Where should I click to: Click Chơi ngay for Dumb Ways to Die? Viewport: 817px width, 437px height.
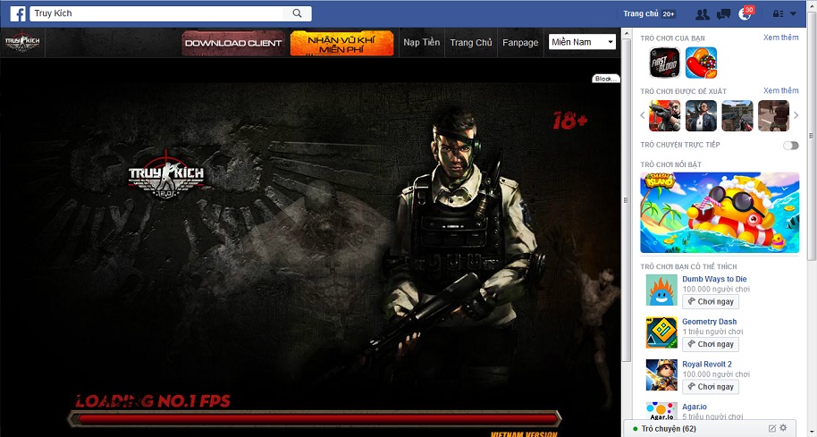tap(711, 301)
